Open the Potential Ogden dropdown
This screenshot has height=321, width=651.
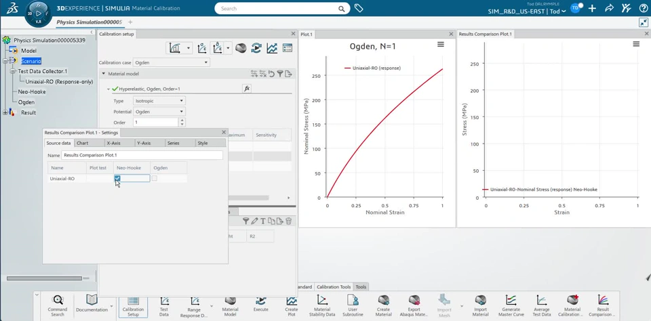159,112
